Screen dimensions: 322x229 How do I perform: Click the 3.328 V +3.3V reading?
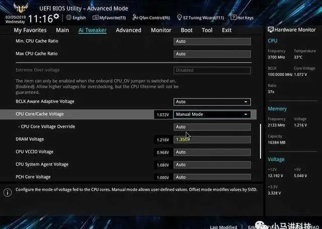274,193
